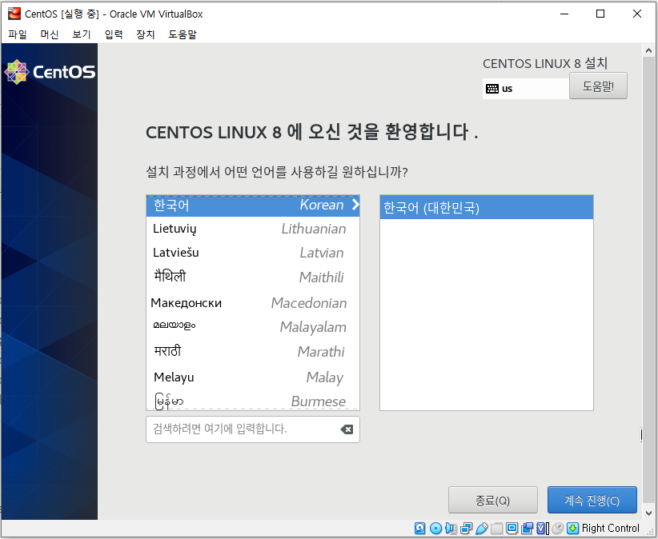Screen dimensions: 658x539
Task: Click the network adapter status icon
Action: [x=466, y=528]
